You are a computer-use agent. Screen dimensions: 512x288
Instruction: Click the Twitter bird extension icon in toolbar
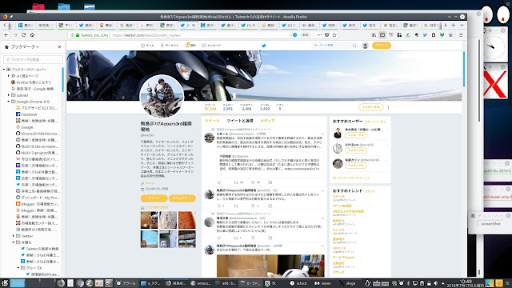[425, 35]
